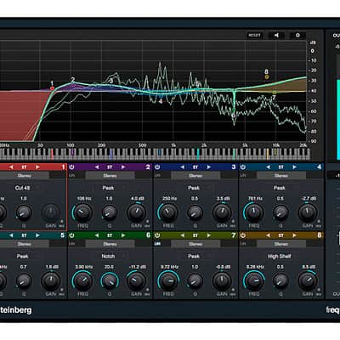Open band 6 Stereo channel selector

[x=110, y=244]
